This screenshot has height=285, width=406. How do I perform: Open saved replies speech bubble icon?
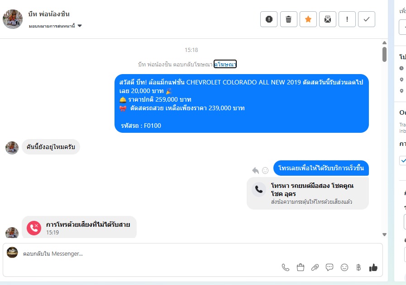[330, 267]
